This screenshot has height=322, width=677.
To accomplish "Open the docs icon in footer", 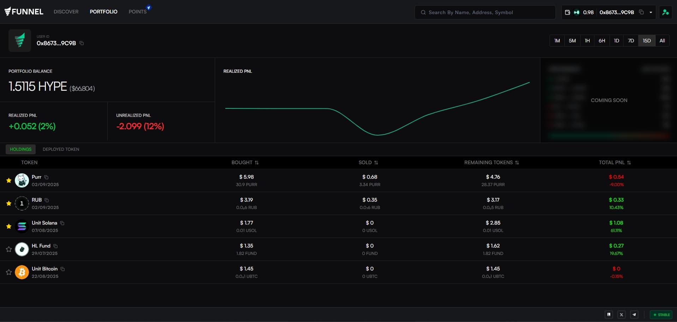I will [609, 315].
